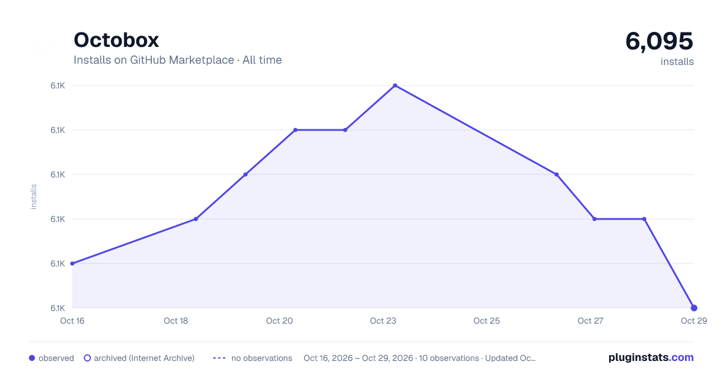723x379 pixels.
Task: Click the Oct 29 x-axis label
Action: click(x=693, y=321)
